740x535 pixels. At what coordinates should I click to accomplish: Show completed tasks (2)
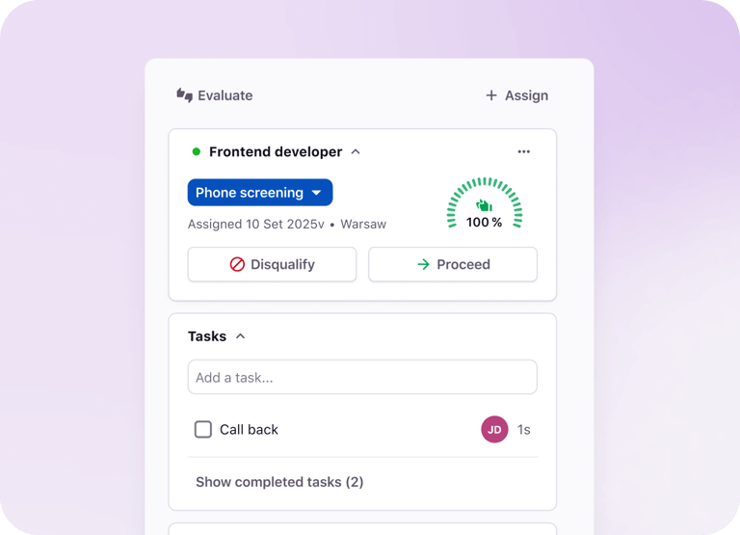[279, 482]
